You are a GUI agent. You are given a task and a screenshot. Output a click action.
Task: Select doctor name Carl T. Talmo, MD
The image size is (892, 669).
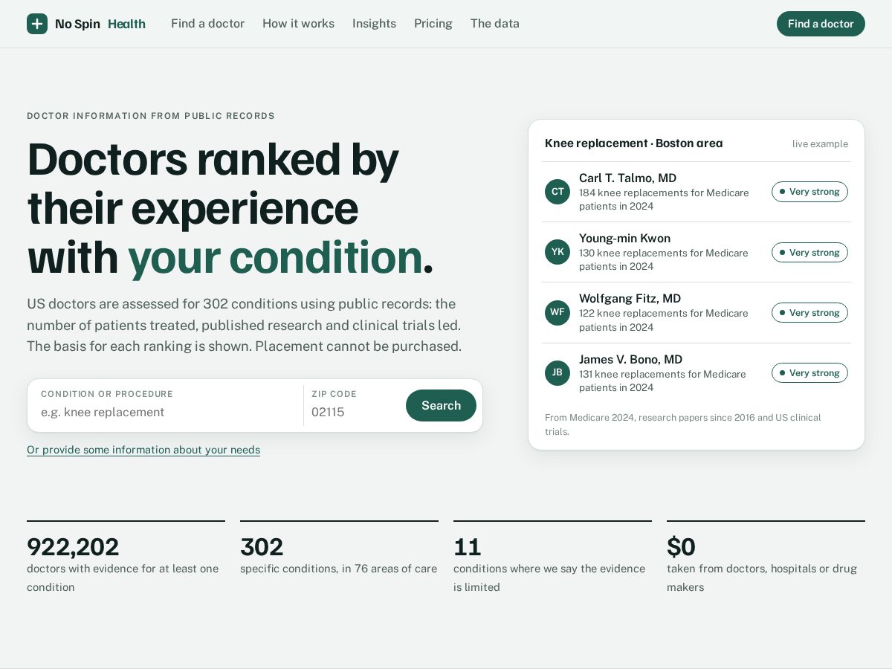627,178
